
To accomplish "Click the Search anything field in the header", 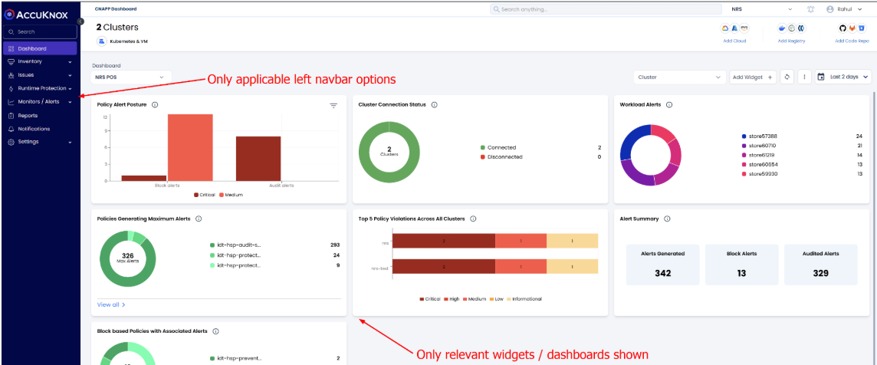I will [x=606, y=9].
